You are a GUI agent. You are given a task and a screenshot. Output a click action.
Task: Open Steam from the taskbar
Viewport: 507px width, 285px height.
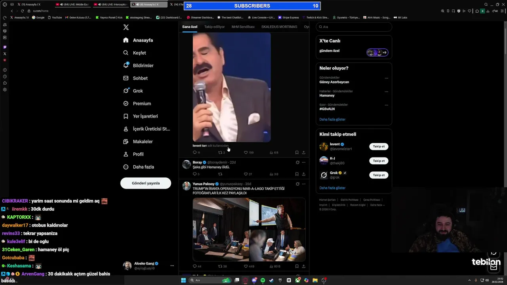[271, 280]
